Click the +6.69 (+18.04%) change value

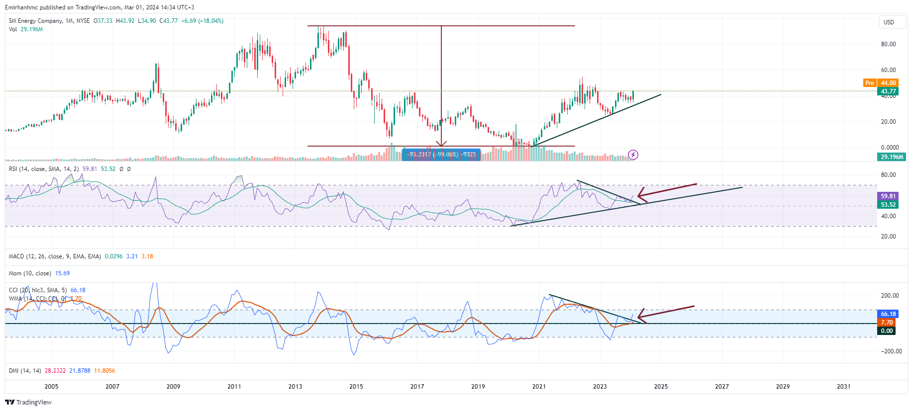[202, 21]
